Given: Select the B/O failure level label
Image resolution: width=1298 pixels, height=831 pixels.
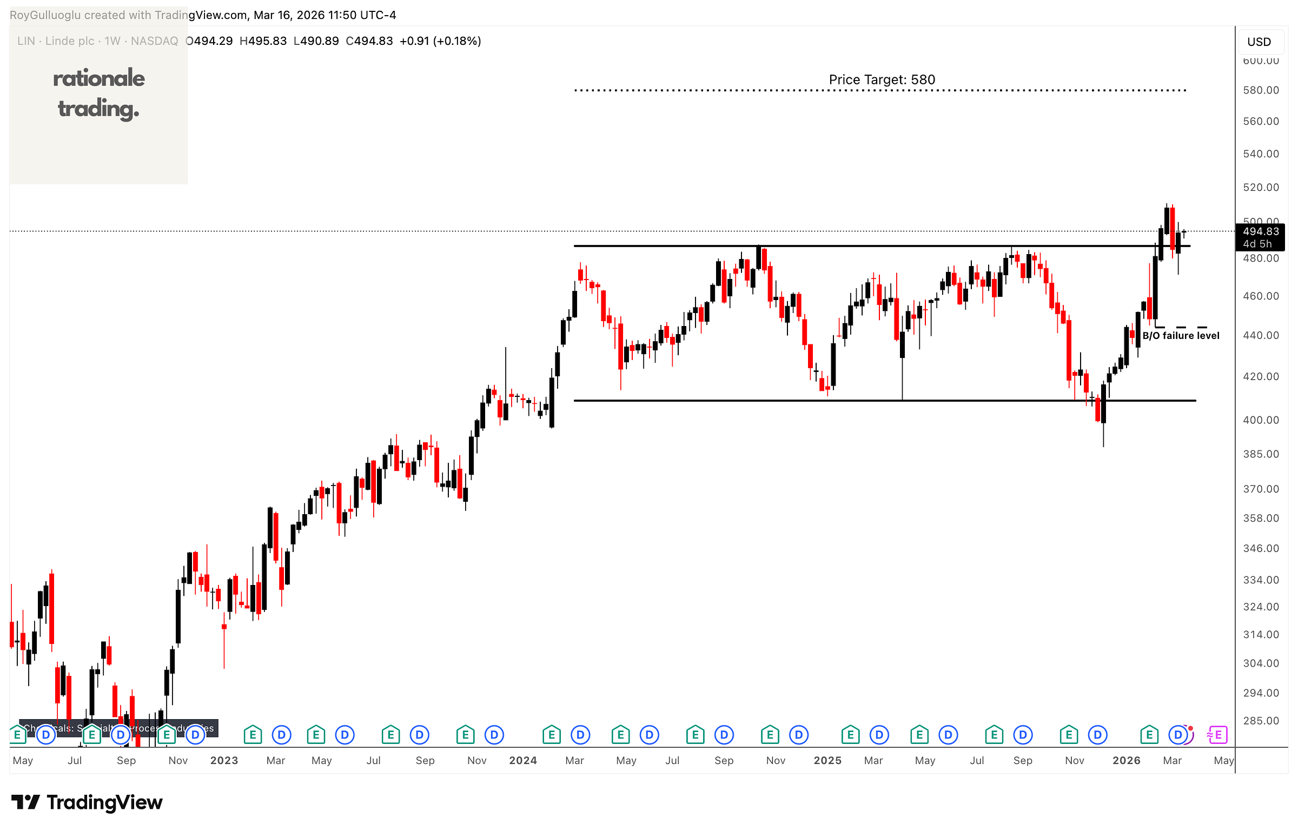Looking at the screenshot, I should (x=1181, y=336).
